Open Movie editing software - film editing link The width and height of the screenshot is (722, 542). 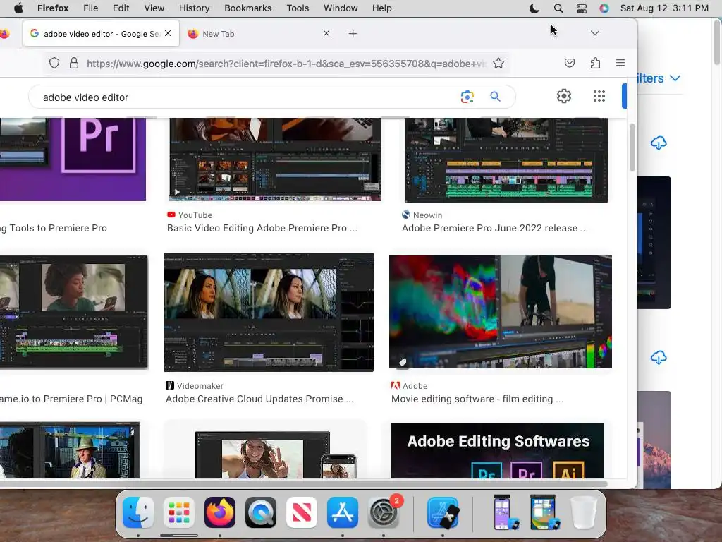pos(477,399)
